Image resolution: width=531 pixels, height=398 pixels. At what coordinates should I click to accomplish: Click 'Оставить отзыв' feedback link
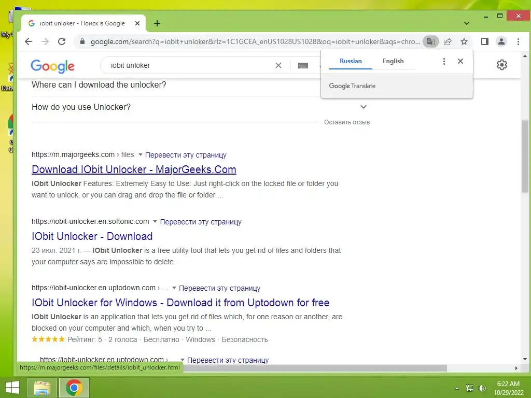[x=347, y=122]
